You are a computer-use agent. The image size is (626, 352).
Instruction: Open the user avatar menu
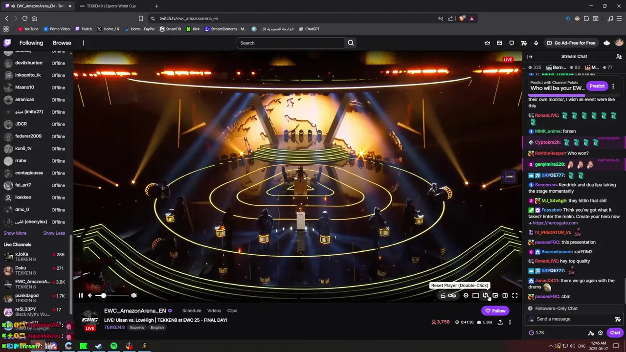[619, 43]
